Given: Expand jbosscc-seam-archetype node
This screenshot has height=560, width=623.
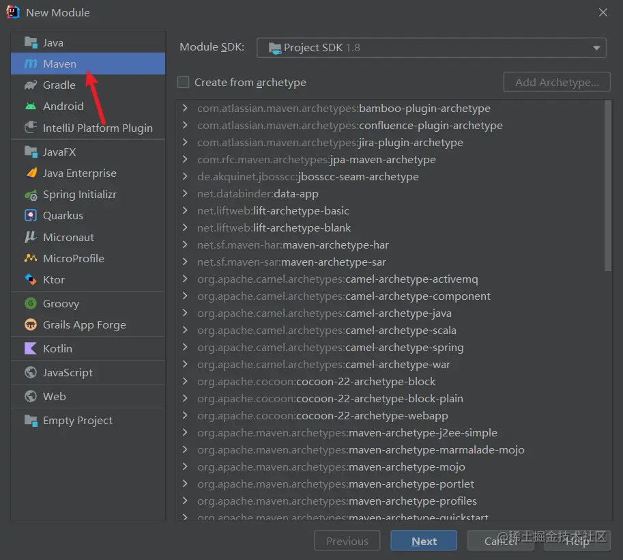Looking at the screenshot, I should (185, 176).
